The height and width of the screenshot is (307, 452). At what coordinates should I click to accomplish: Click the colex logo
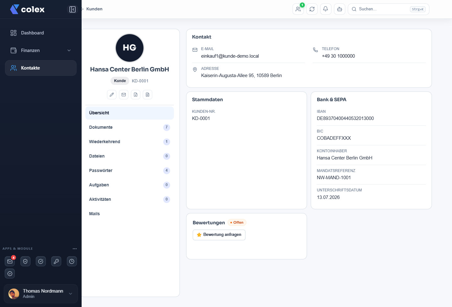27,9
